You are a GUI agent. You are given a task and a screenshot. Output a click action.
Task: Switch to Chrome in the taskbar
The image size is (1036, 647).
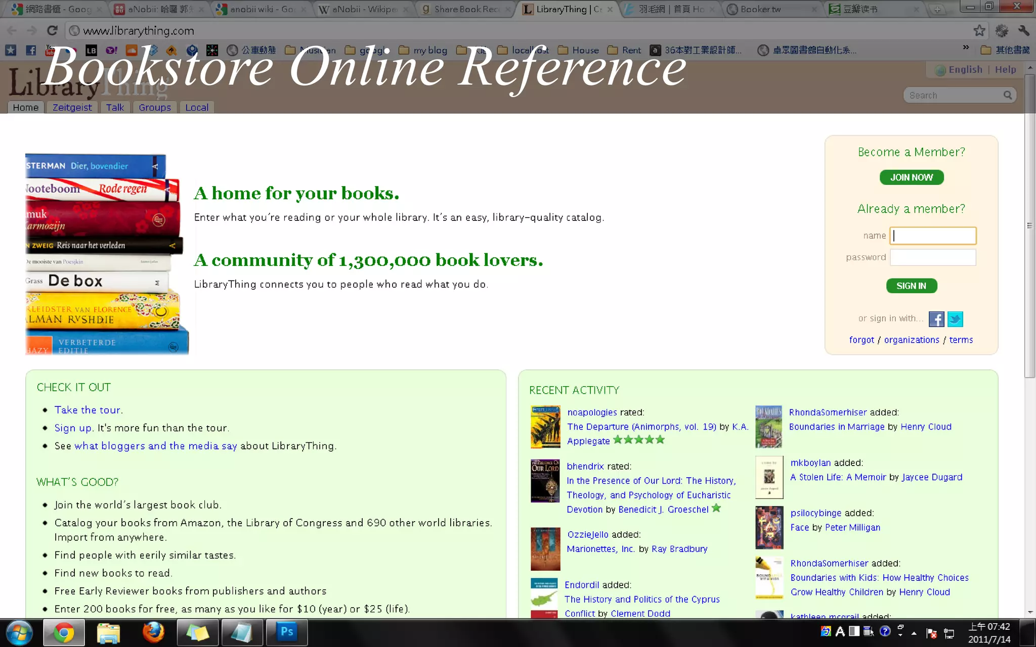(x=64, y=632)
